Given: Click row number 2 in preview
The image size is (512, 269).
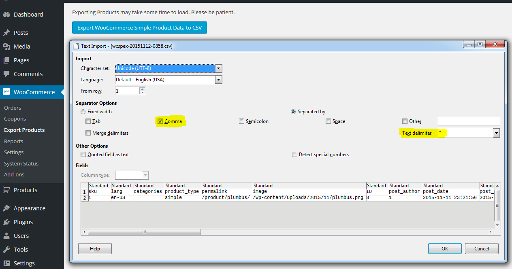Looking at the screenshot, I should (x=85, y=198).
